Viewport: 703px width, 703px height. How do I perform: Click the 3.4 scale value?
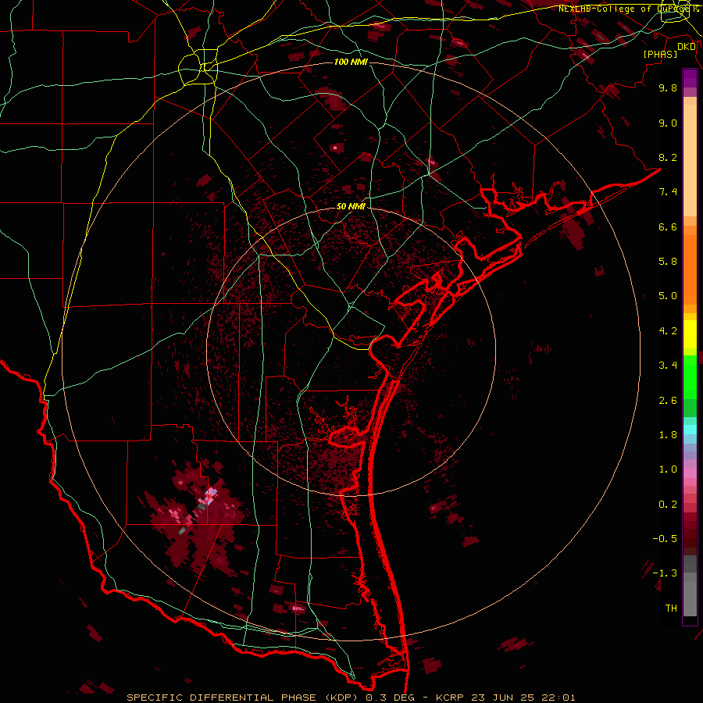[x=668, y=366]
